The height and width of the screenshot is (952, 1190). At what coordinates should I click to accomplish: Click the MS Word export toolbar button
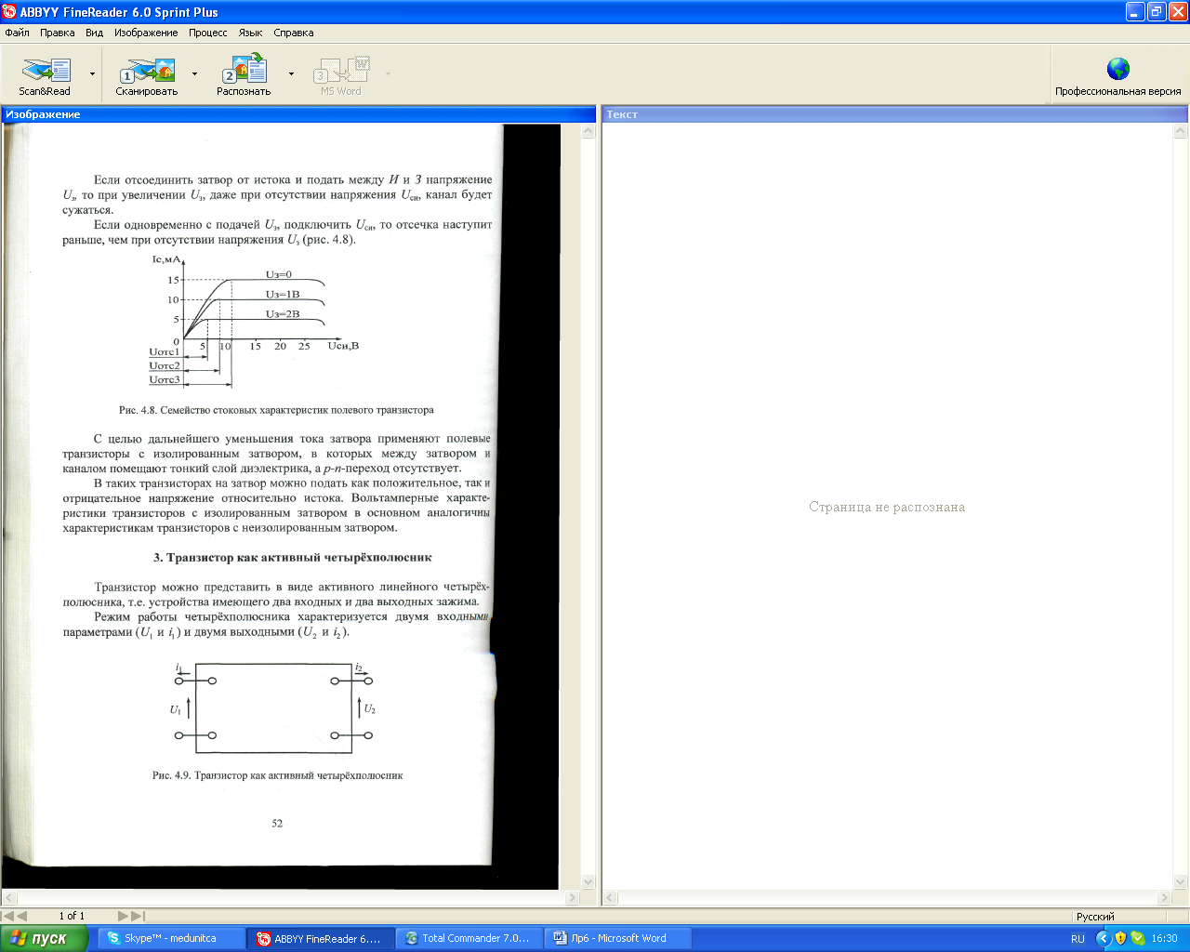[x=341, y=76]
